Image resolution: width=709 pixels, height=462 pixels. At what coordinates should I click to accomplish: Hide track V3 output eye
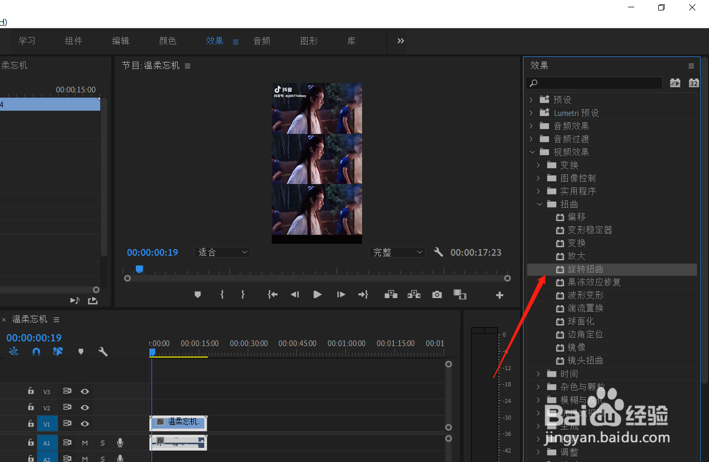(85, 391)
